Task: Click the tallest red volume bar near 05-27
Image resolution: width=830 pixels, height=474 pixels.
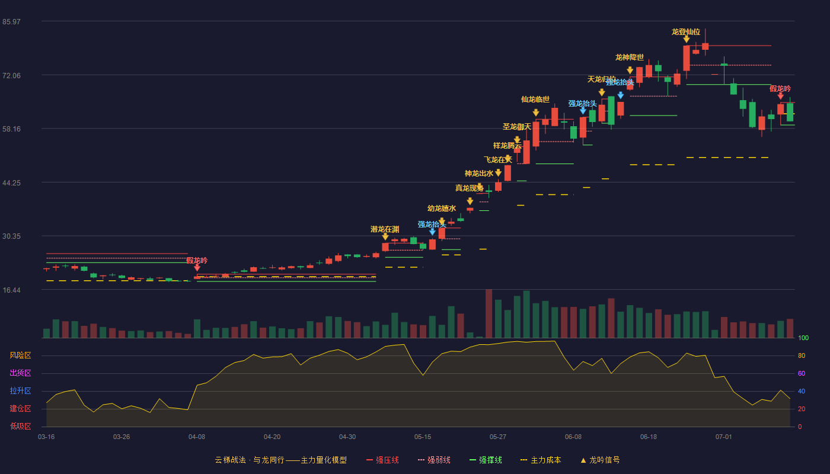Action: pyautogui.click(x=489, y=313)
